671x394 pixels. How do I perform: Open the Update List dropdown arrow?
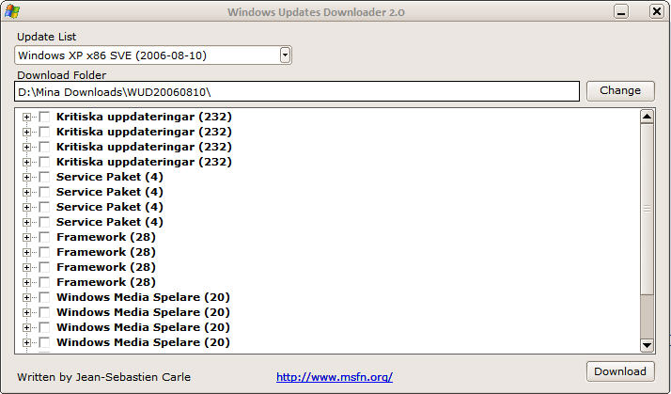click(285, 55)
